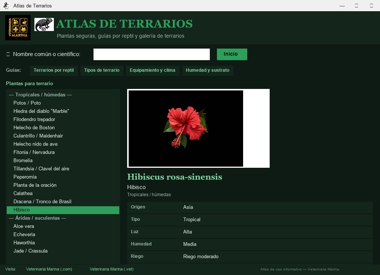
Task: Select Fitonia / Nervadura
Action: [x=63, y=152]
